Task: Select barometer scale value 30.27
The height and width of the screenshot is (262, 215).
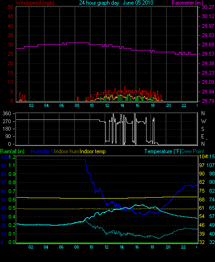Action: (x=208, y=7)
